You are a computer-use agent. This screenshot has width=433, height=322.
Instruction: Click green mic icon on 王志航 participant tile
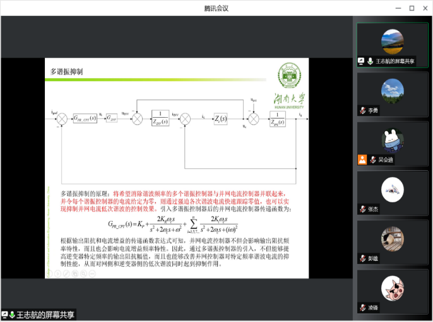371,61
